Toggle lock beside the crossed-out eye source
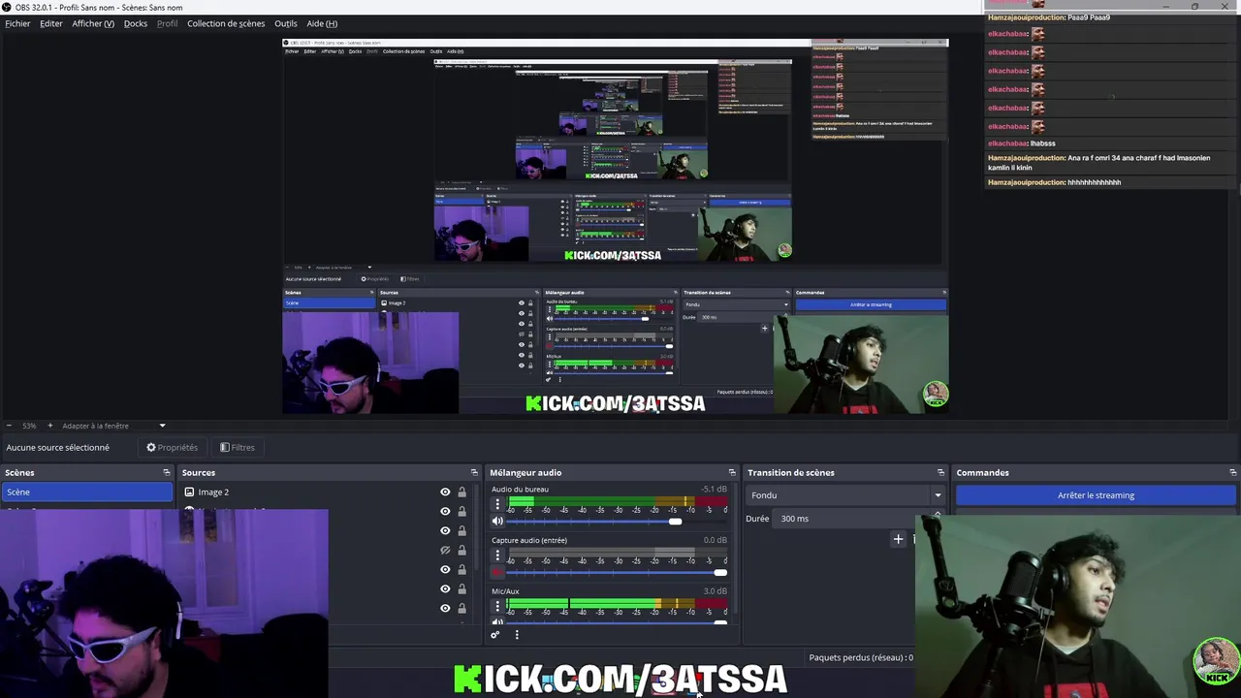 click(x=461, y=551)
